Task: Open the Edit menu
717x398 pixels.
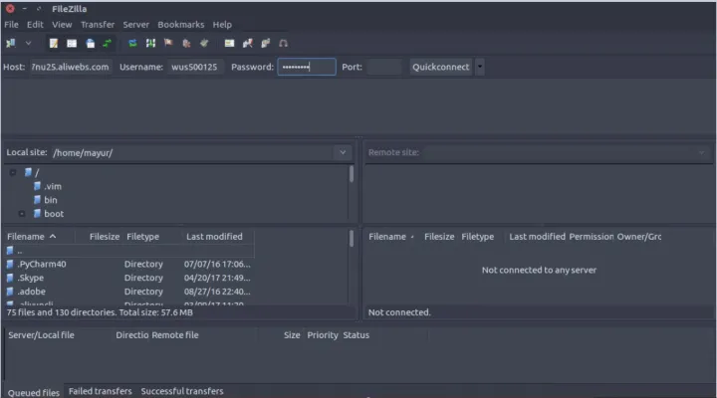Action: click(35, 25)
